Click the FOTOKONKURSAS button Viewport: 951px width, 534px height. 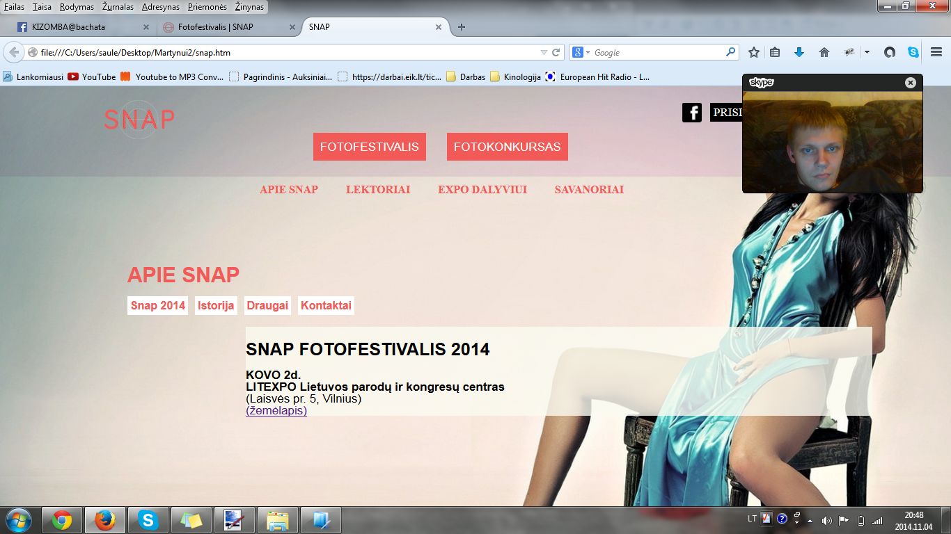click(508, 147)
